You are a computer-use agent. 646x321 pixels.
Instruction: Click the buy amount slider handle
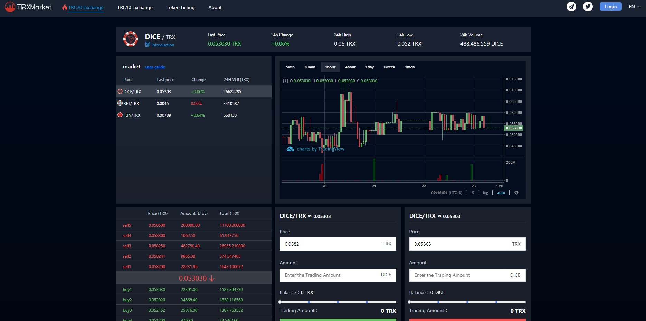click(280, 302)
